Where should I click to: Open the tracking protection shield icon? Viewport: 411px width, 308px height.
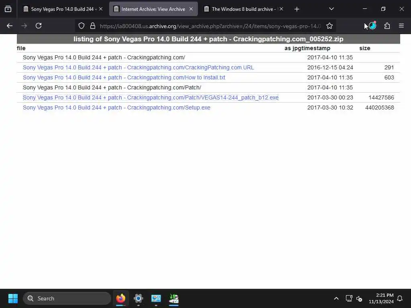(x=81, y=26)
